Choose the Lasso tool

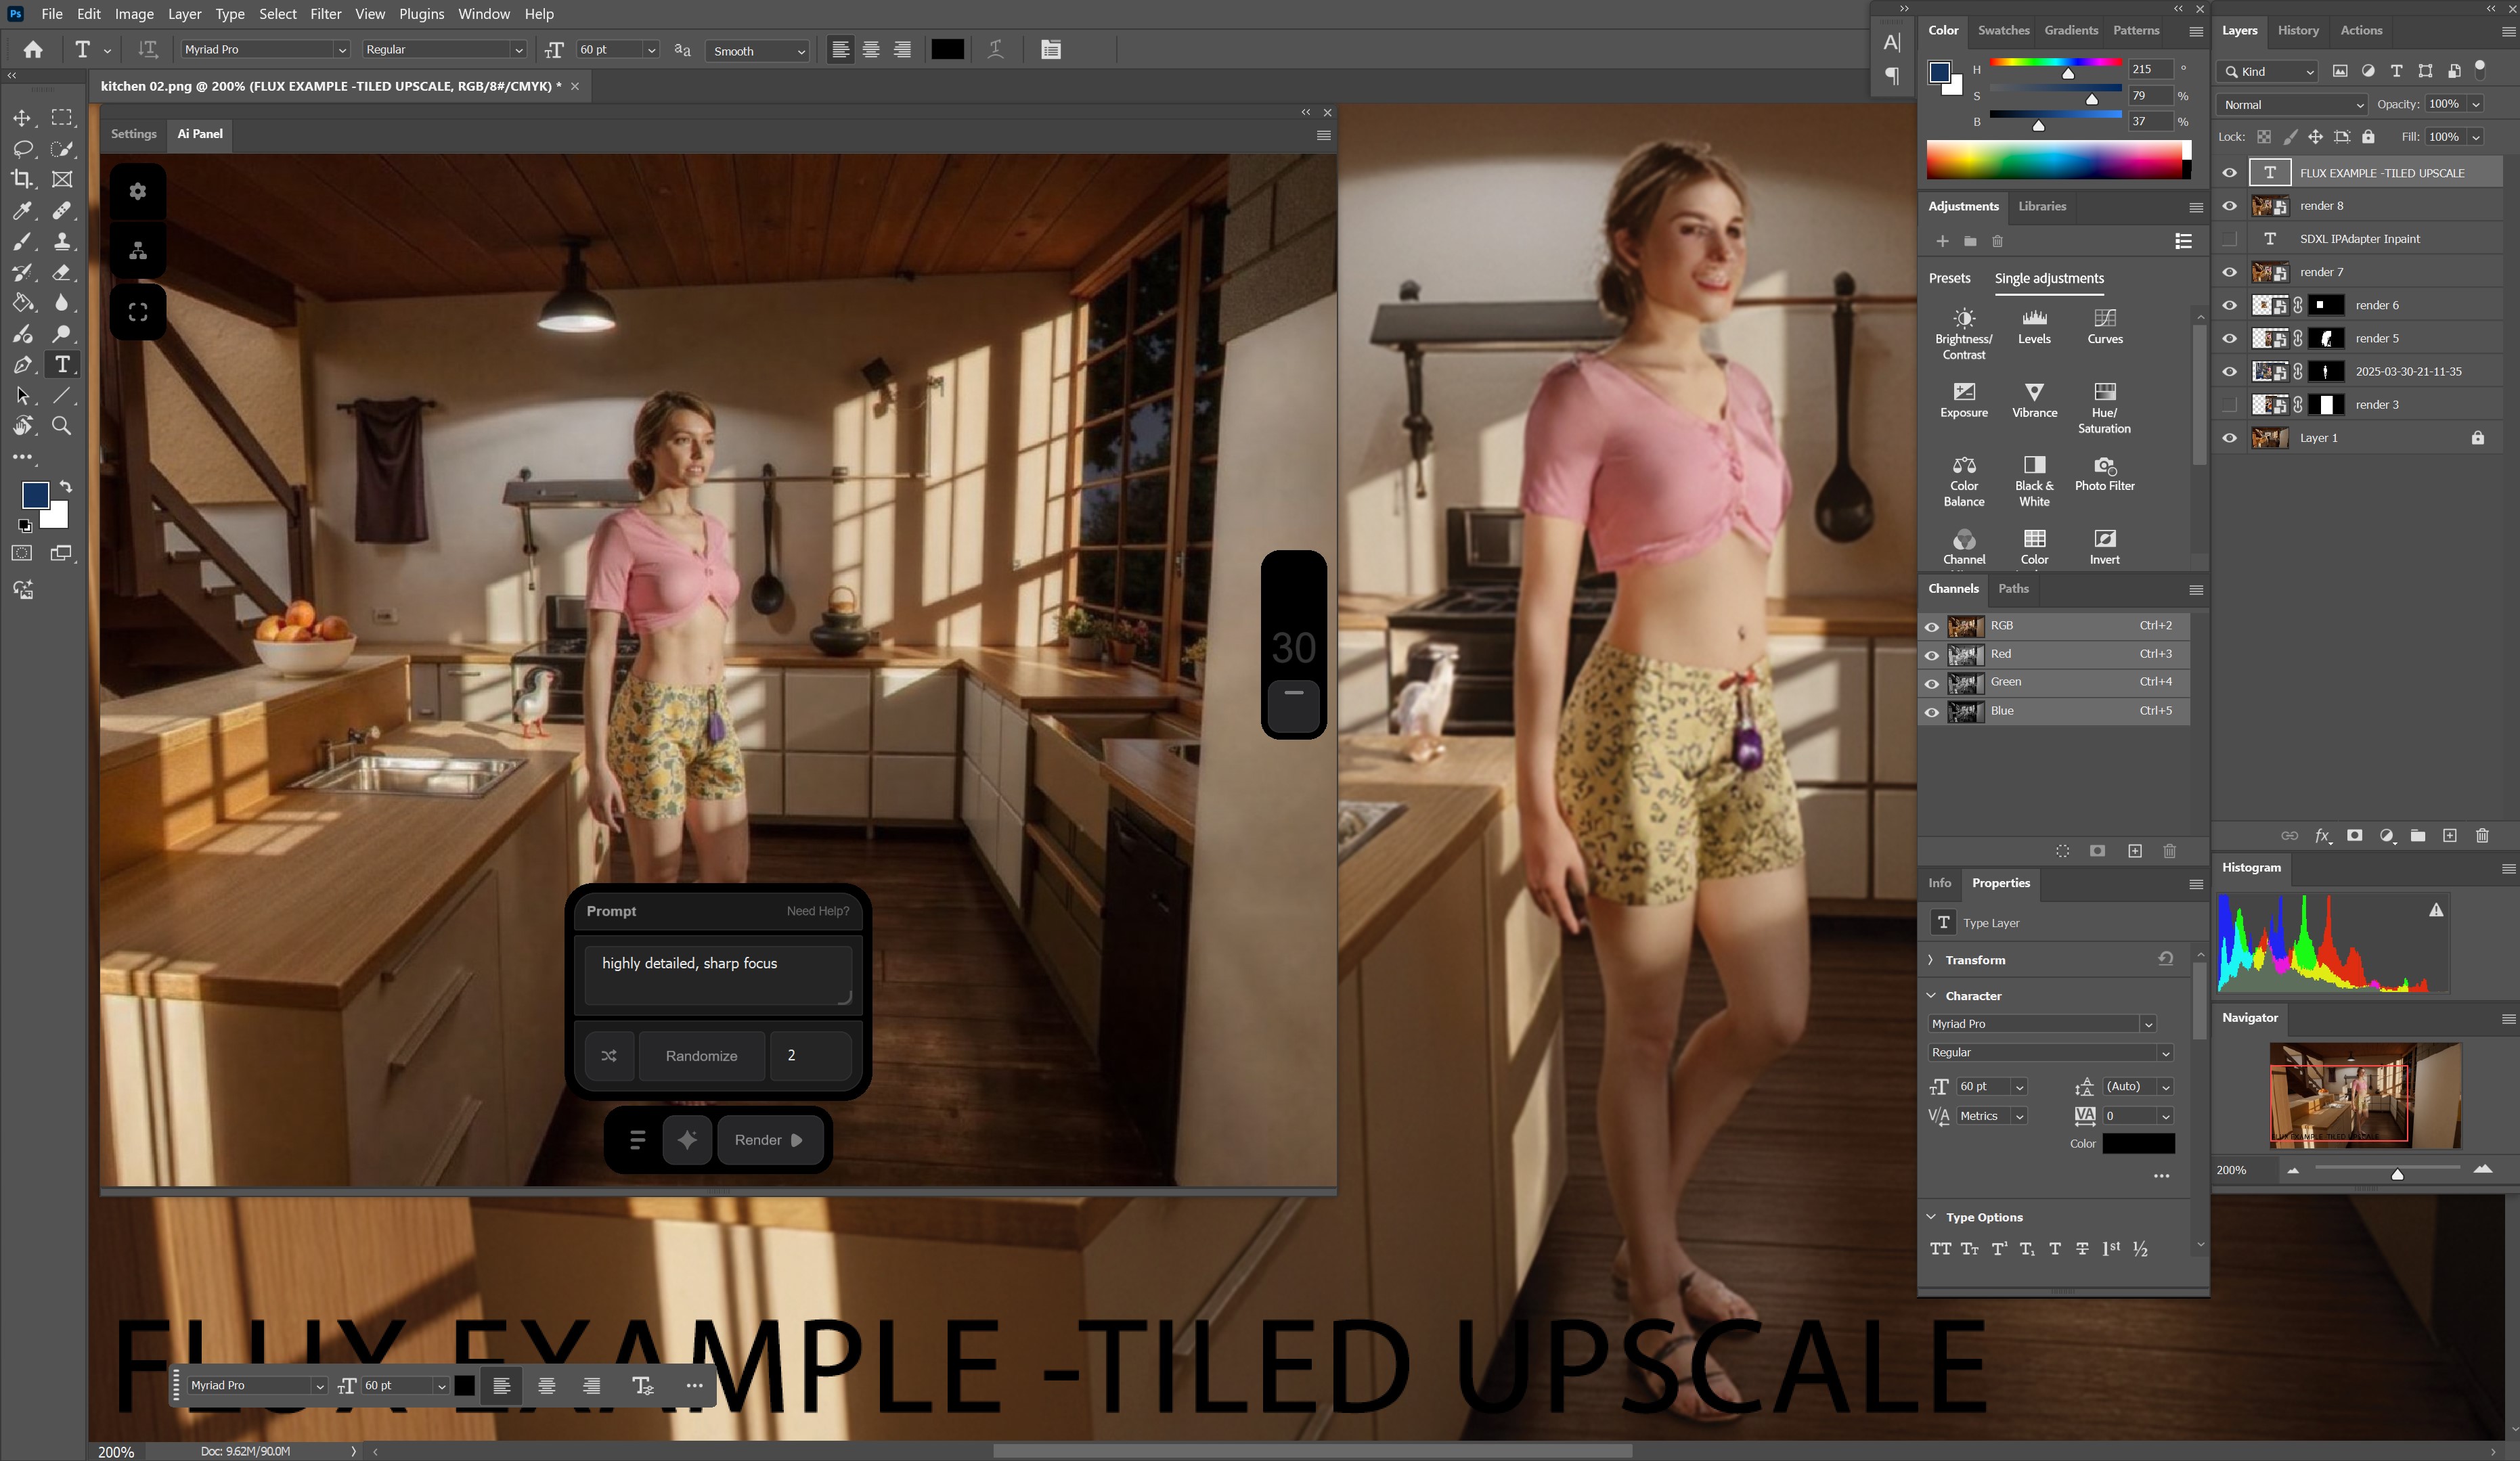click(22, 149)
